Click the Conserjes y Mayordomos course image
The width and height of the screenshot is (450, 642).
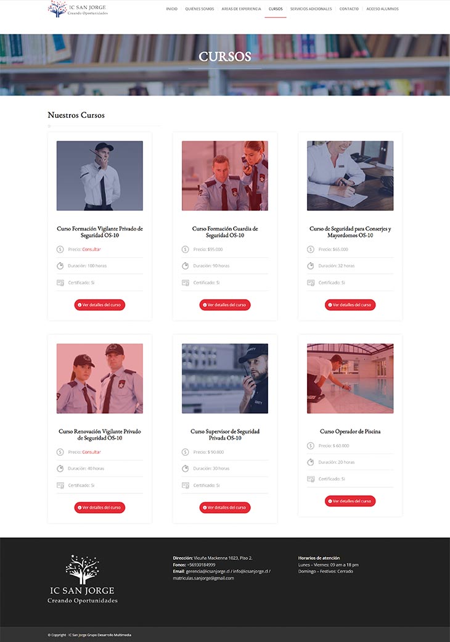[350, 176]
